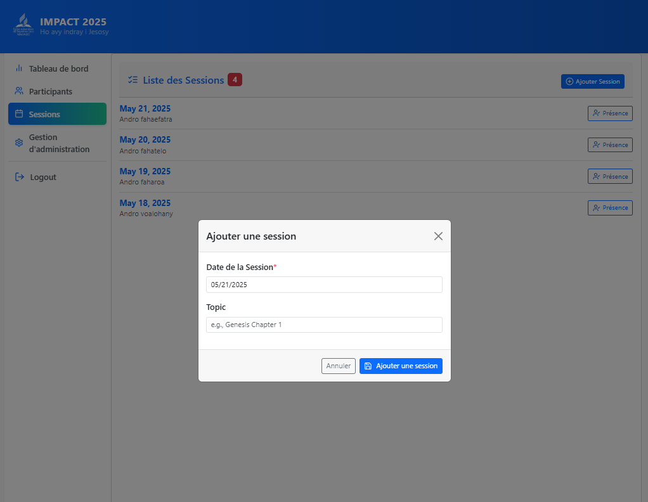Click the Sessions calendar icon
The width and height of the screenshot is (648, 502).
tap(19, 113)
